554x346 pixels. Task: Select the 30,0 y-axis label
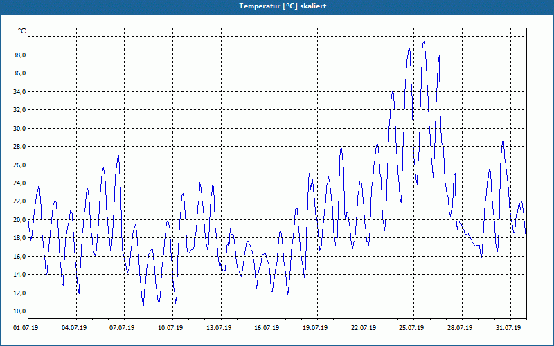19,128
